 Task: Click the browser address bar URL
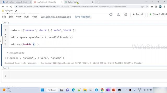coord(72,6)
